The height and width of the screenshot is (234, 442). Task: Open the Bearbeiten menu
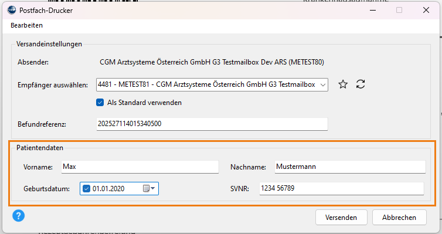(x=27, y=25)
